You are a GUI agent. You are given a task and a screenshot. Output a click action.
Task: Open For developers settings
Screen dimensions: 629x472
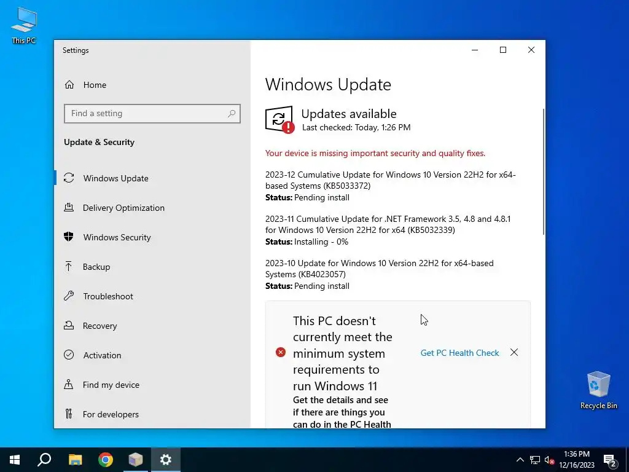tap(152, 414)
